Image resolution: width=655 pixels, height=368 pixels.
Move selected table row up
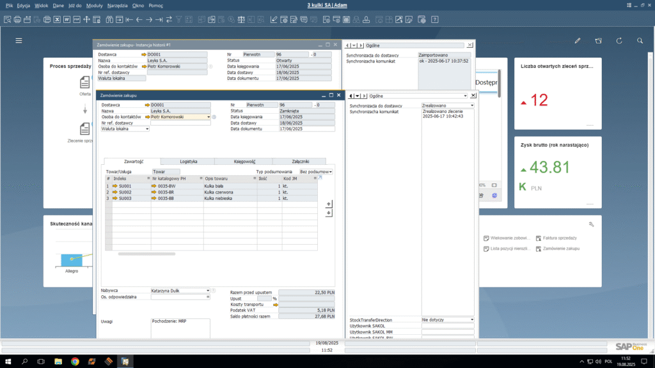(x=329, y=204)
